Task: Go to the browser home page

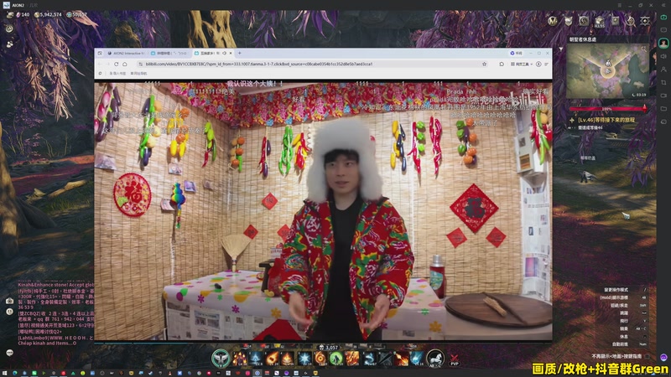Action: click(x=124, y=64)
